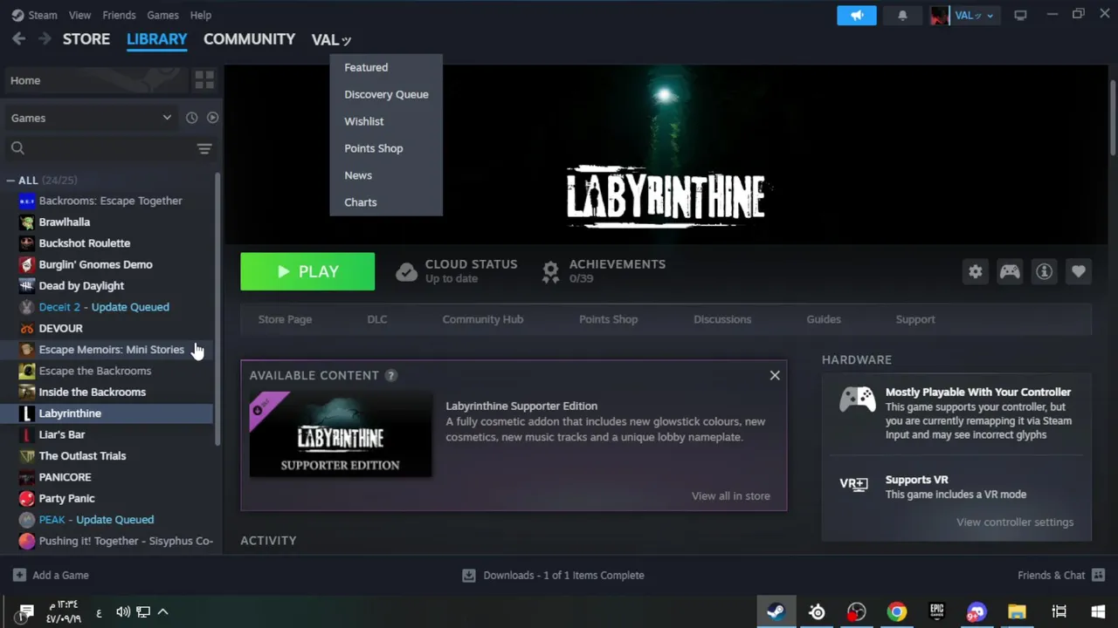
Task: Open Epic Games from the taskbar
Action: [936, 611]
